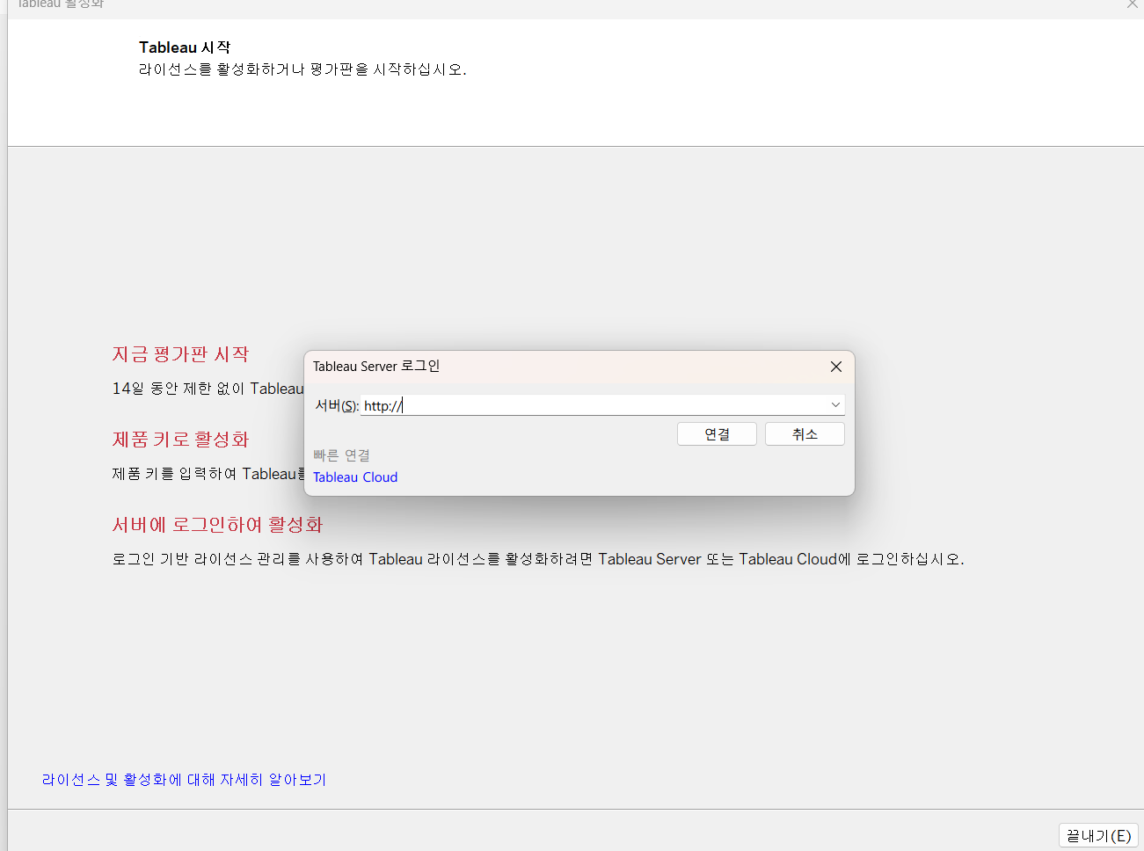Select 서버에 로그인하여 활성화 option

(x=217, y=525)
